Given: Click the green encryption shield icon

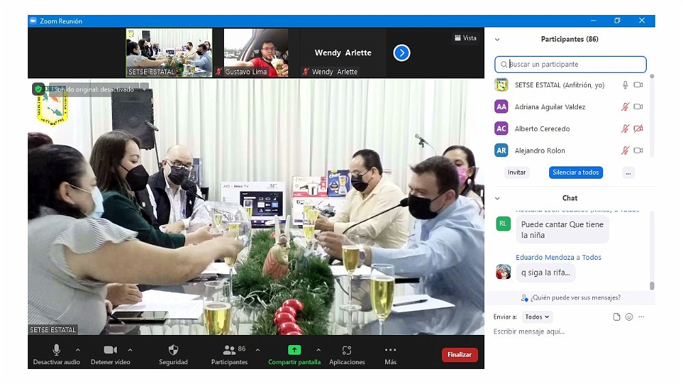Looking at the screenshot, I should (38, 89).
